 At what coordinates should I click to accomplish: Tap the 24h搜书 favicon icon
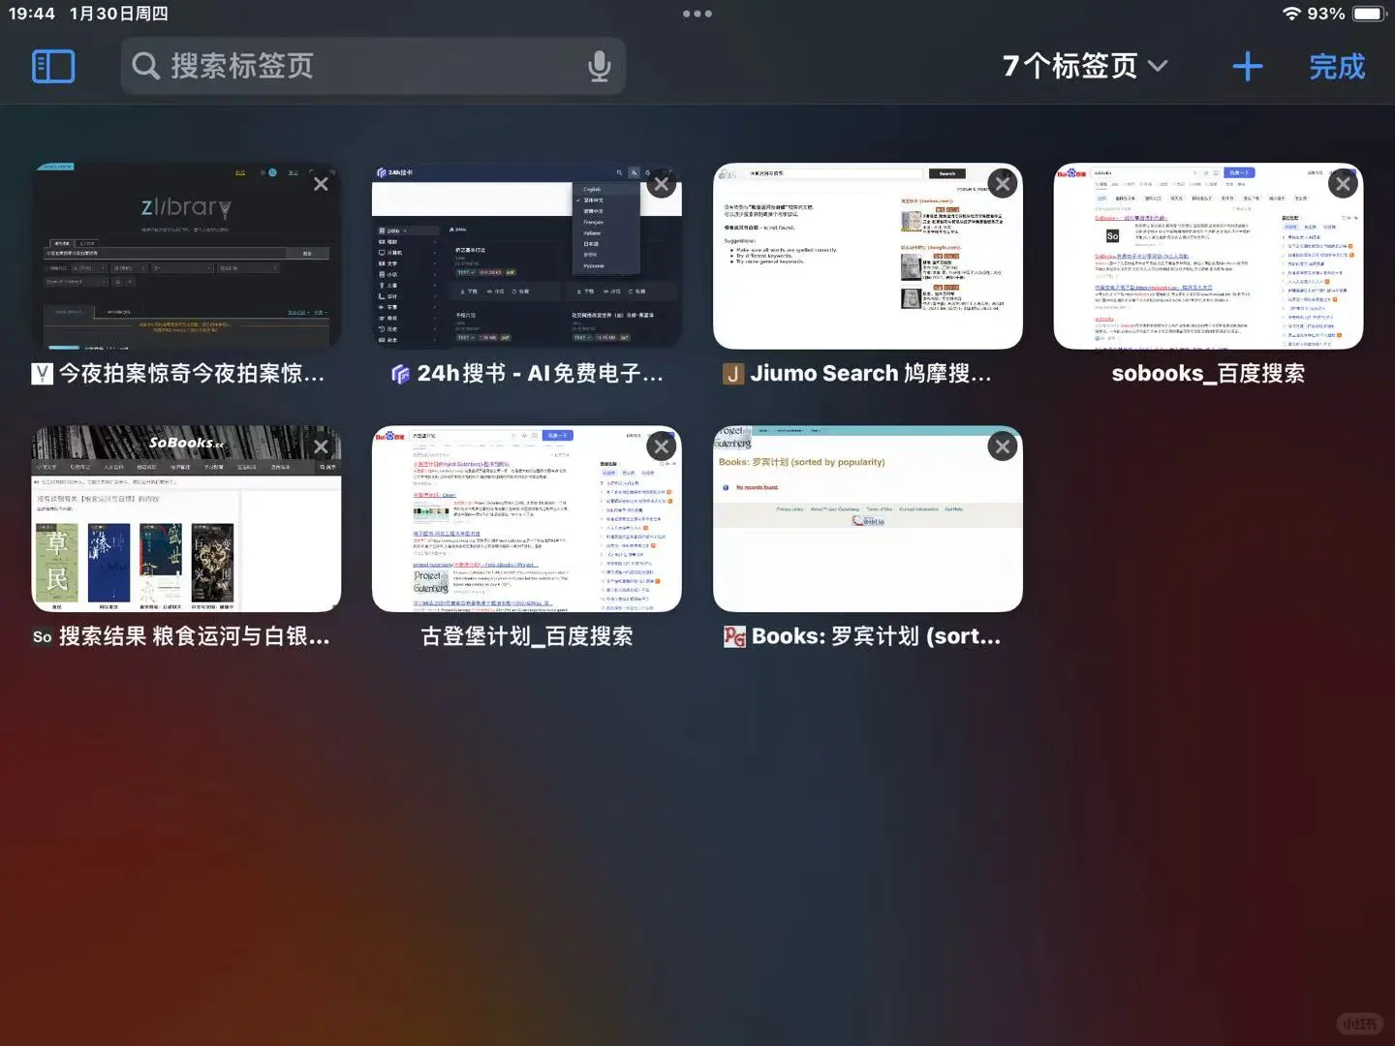coord(400,374)
